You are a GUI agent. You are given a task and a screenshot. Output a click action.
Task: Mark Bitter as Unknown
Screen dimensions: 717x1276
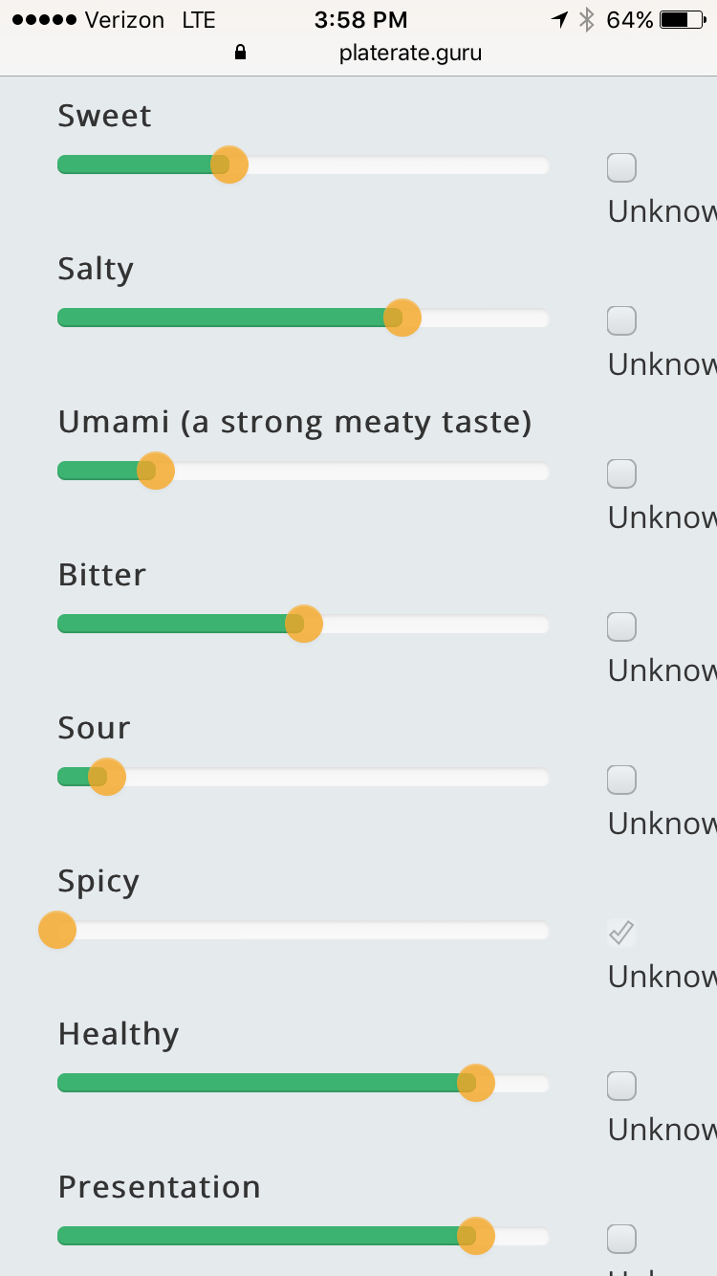(x=621, y=627)
